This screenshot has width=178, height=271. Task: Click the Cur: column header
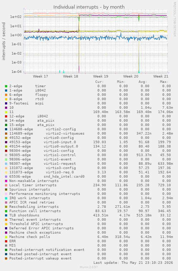[x=100, y=82]
